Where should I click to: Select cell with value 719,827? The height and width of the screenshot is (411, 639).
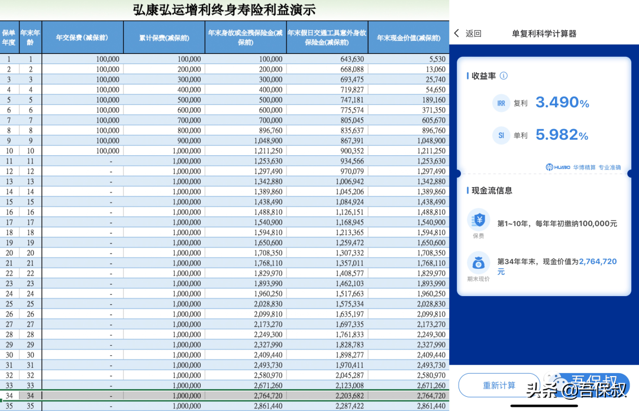[327, 89]
